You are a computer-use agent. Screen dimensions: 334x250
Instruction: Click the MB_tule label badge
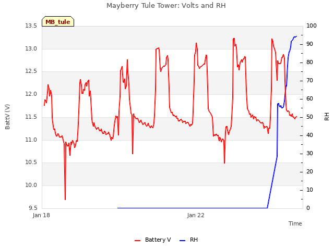tap(58, 21)
